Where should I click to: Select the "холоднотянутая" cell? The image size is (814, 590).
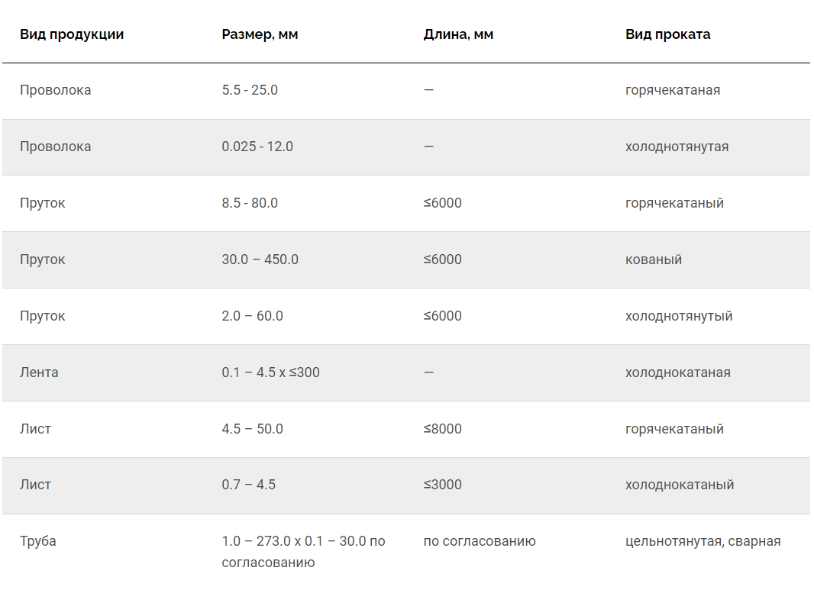(x=677, y=147)
